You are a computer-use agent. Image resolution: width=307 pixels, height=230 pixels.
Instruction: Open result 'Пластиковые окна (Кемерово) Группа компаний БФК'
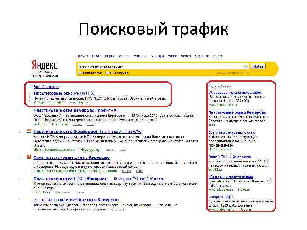[87, 132]
